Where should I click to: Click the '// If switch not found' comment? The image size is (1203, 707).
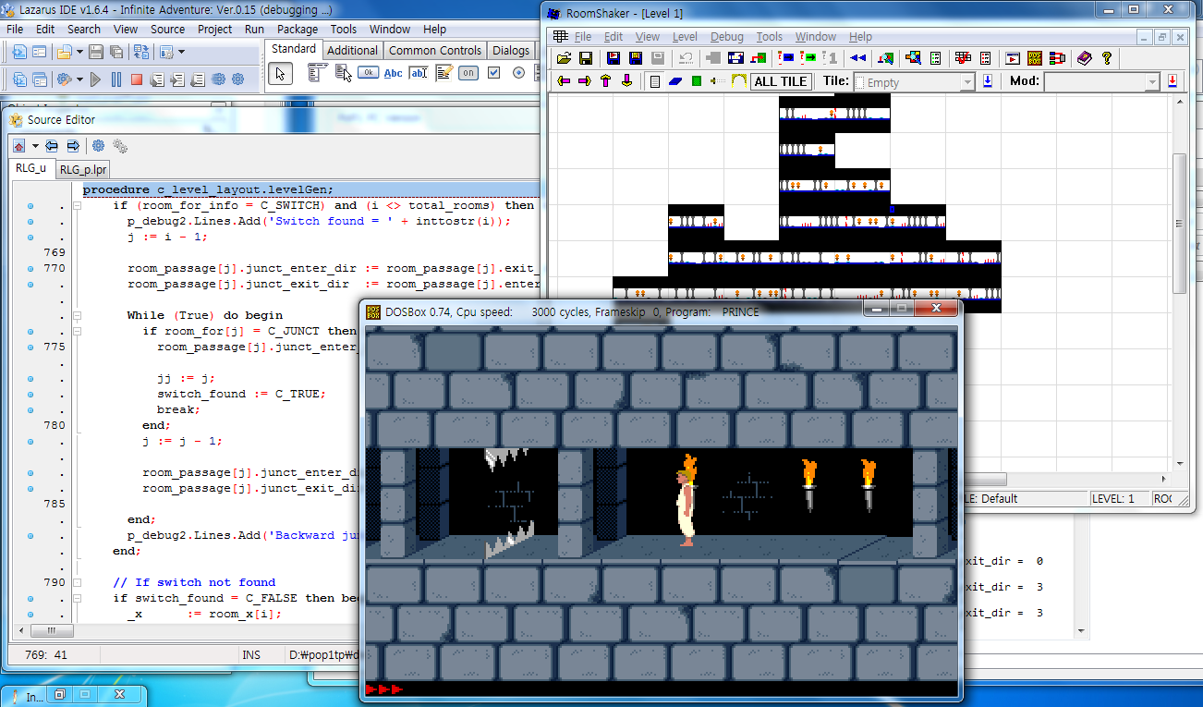[x=194, y=582]
